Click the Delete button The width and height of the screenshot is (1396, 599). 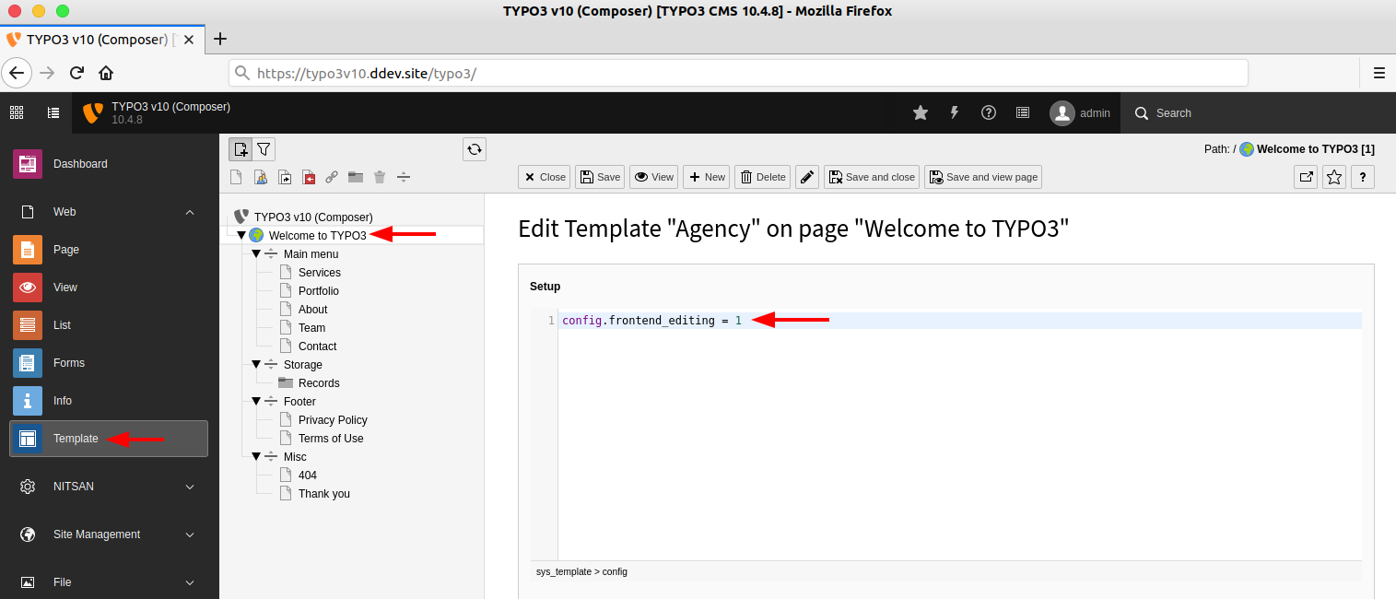(763, 177)
